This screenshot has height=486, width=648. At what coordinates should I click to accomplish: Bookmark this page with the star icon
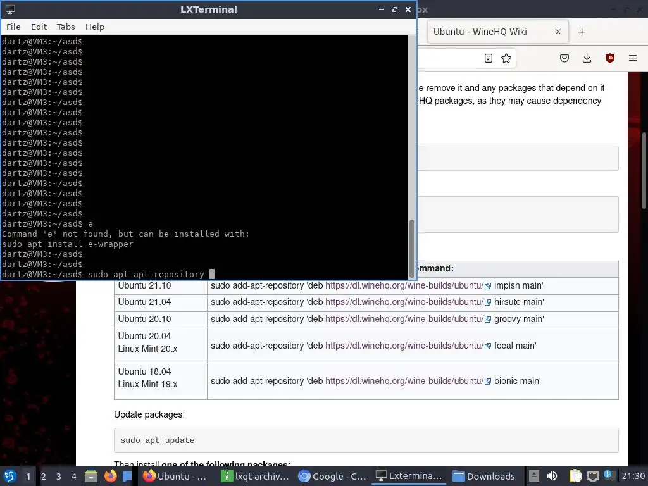tap(506, 58)
